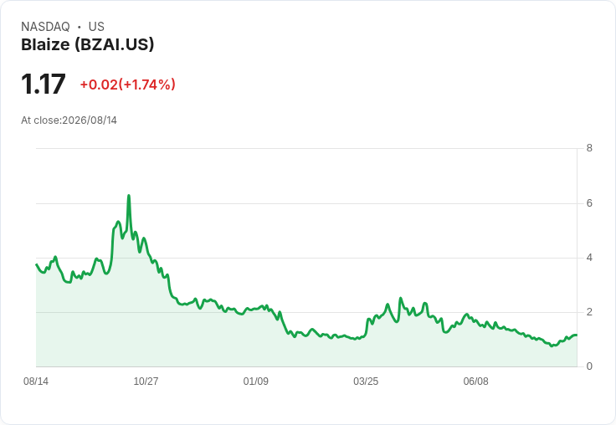Select the 10/27 date on x-axis

(x=146, y=381)
